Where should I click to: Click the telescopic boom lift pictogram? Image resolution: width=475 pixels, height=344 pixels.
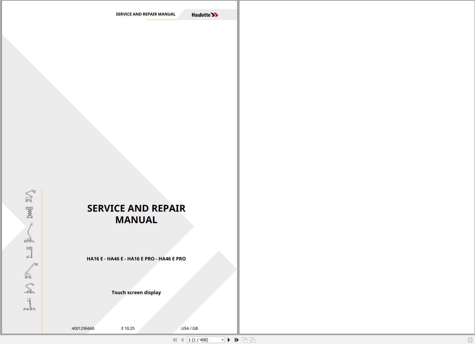pos(31,271)
